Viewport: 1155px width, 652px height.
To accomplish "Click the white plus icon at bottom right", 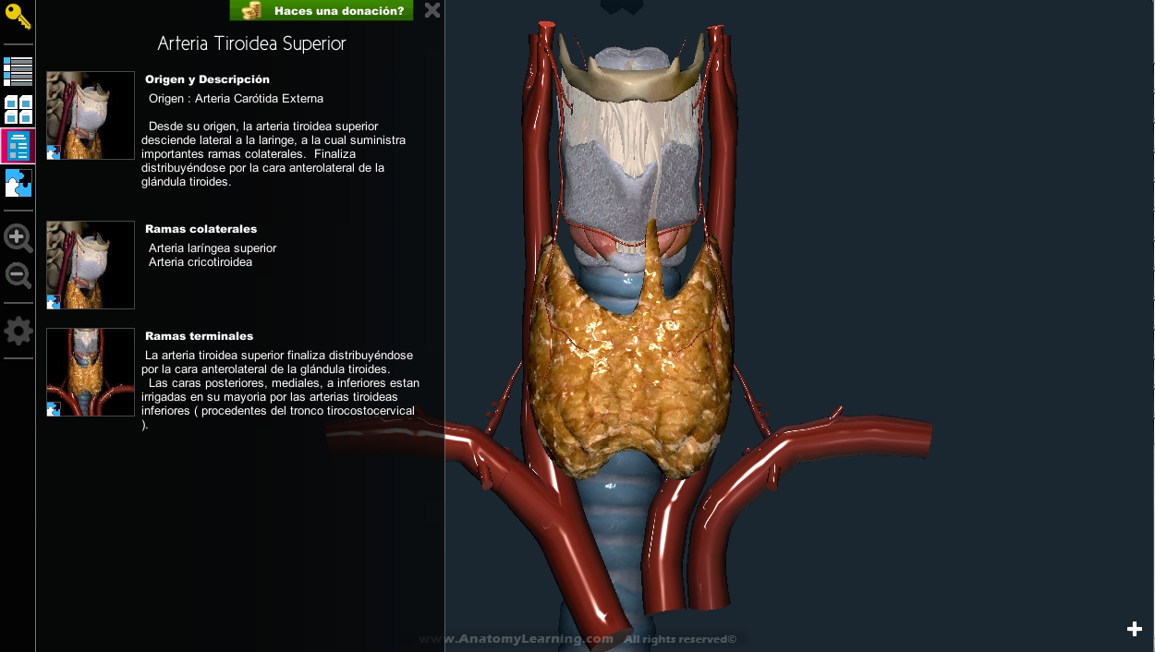I will 1135,629.
